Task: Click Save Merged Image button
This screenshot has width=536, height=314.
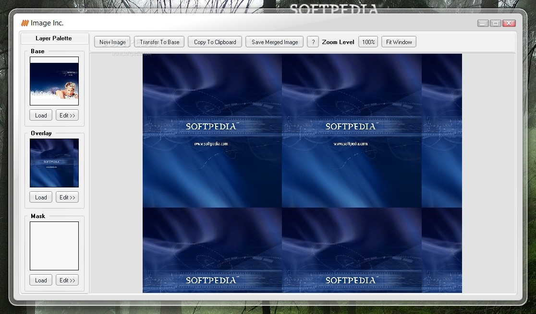Action: point(275,42)
